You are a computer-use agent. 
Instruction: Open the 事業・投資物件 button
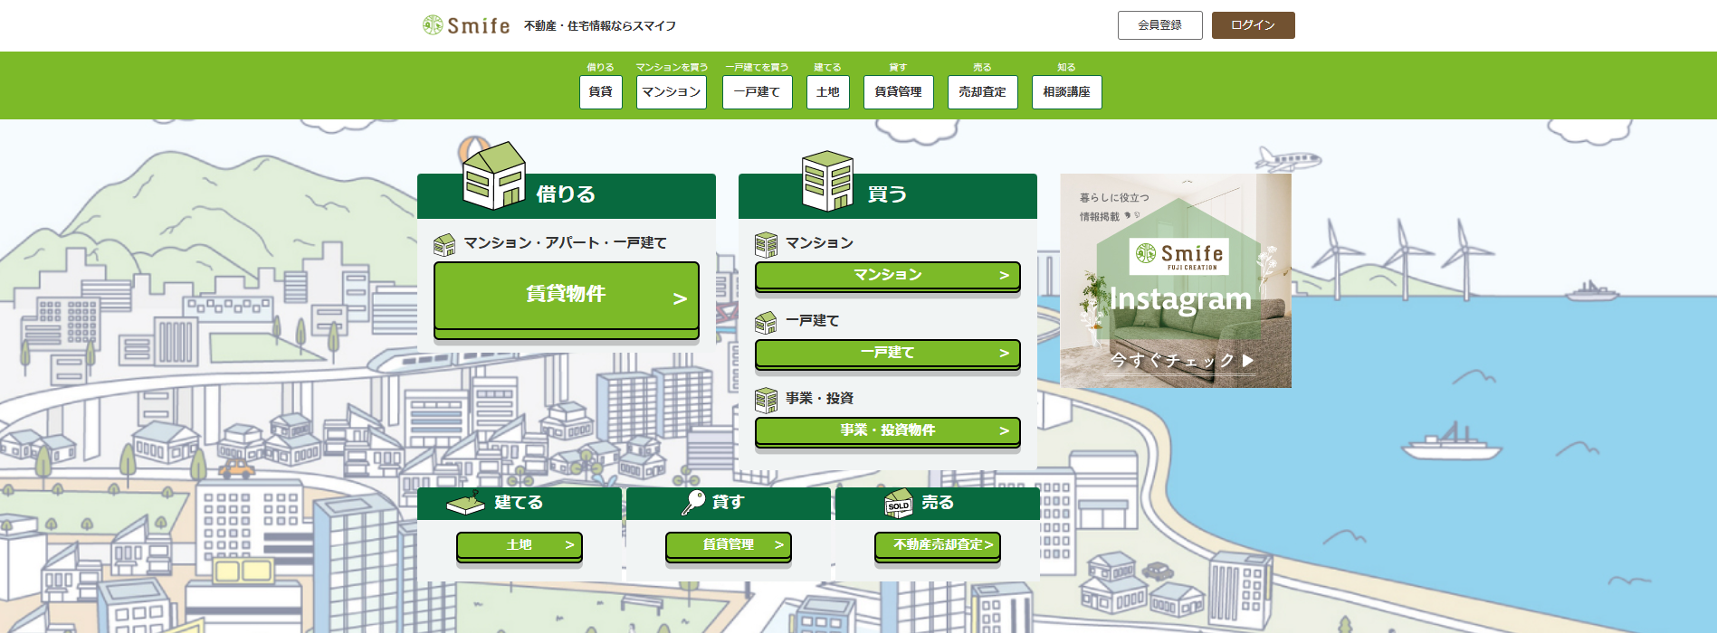point(888,432)
